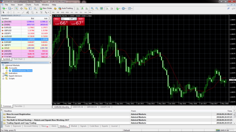Draw a vertical line tool
The height and width of the screenshot is (132, 236).
point(14,12)
